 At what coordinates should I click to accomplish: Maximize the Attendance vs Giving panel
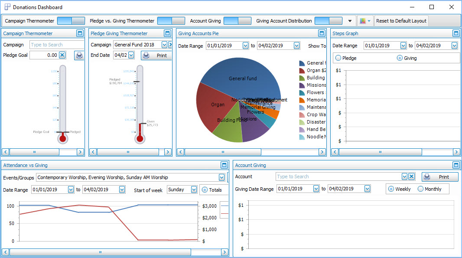tap(224, 165)
